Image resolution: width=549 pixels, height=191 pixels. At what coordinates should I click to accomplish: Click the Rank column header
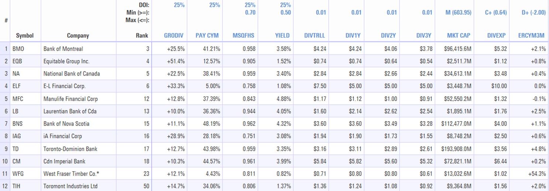142,36
